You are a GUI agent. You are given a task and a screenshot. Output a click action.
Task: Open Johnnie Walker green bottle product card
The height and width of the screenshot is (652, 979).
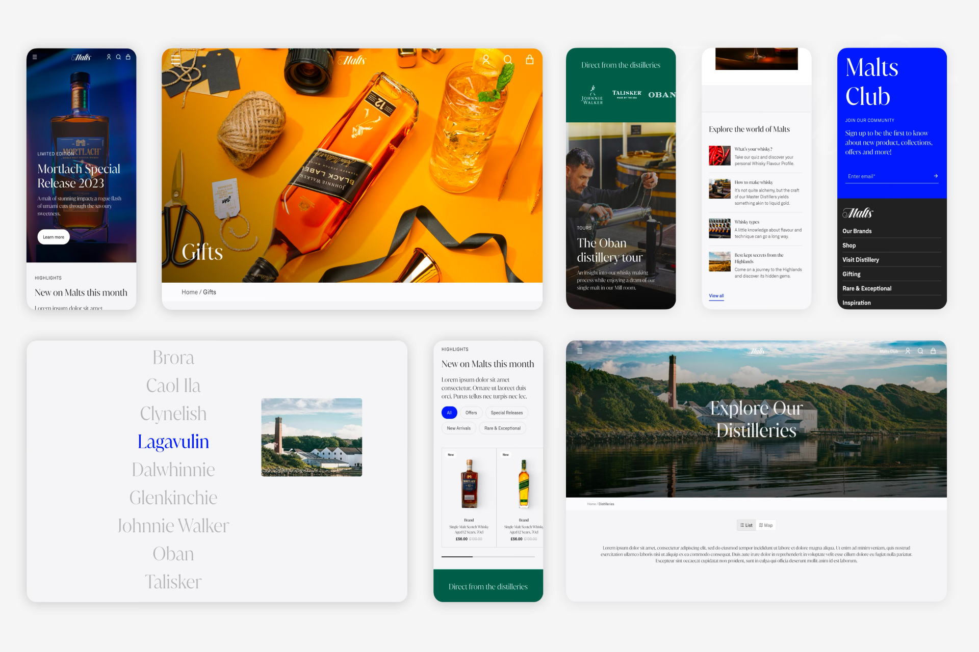(x=520, y=498)
